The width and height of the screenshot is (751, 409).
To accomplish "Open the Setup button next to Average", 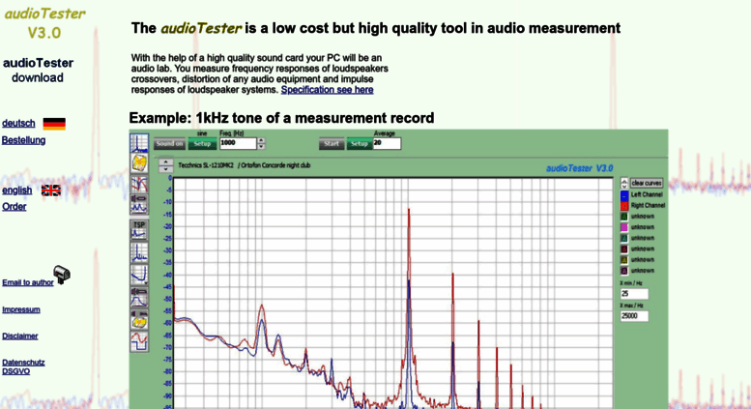I will click(360, 144).
